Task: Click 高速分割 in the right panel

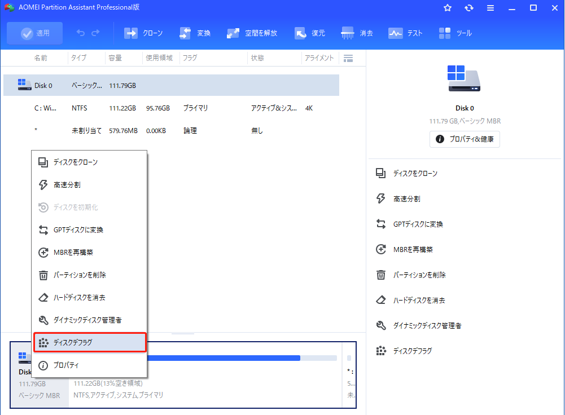Action: (x=398, y=198)
